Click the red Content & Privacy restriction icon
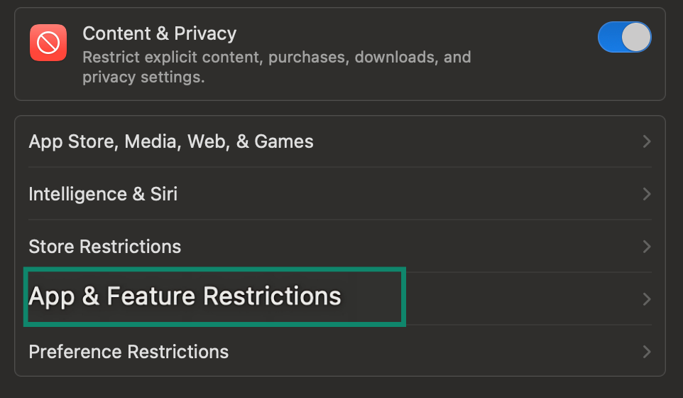Viewport: 683px width, 398px height. click(x=48, y=43)
